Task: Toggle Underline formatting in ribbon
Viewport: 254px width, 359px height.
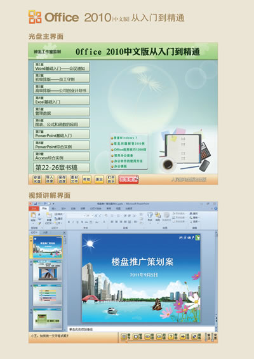Action: pyautogui.click(x=77, y=222)
